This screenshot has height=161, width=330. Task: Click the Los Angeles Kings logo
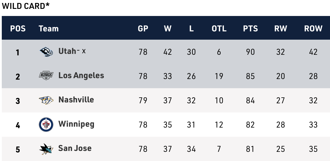tap(46, 76)
